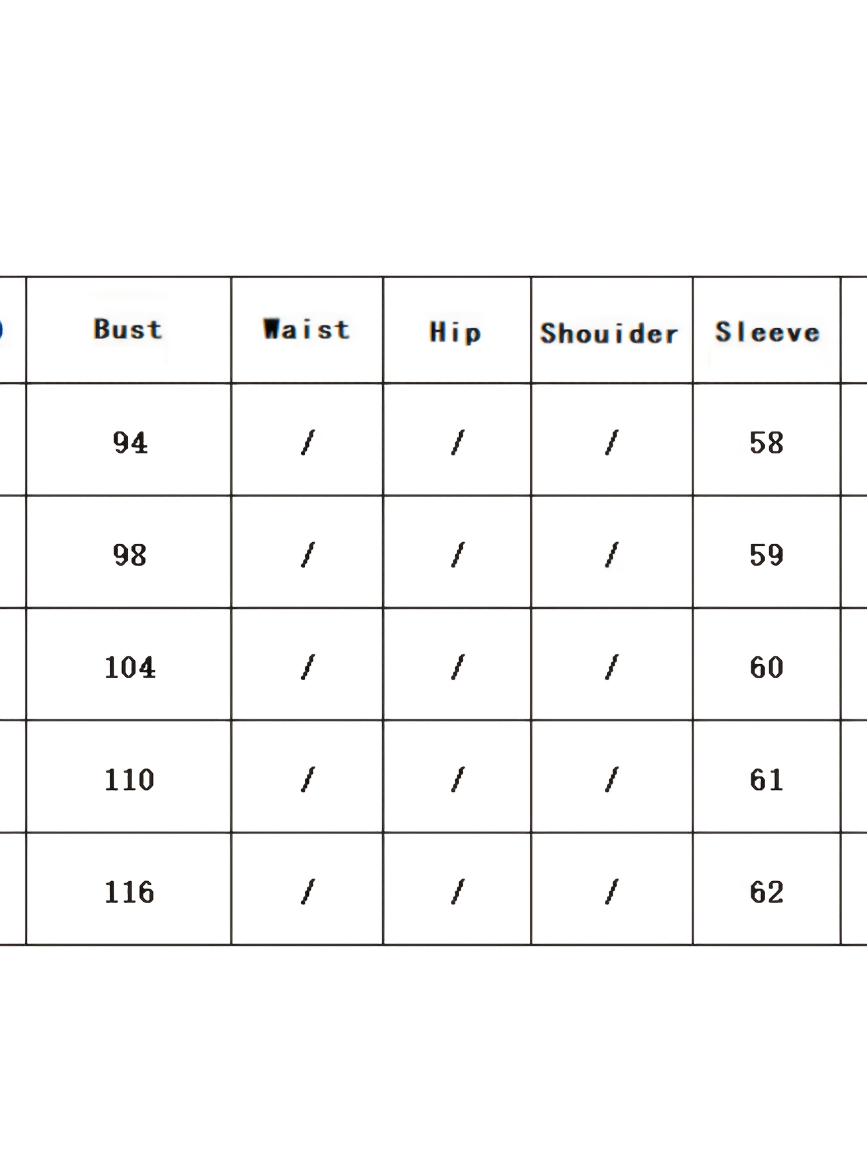Select the Waist slash in the 110 bust row
This screenshot has height=1156, width=867.
[x=308, y=780]
